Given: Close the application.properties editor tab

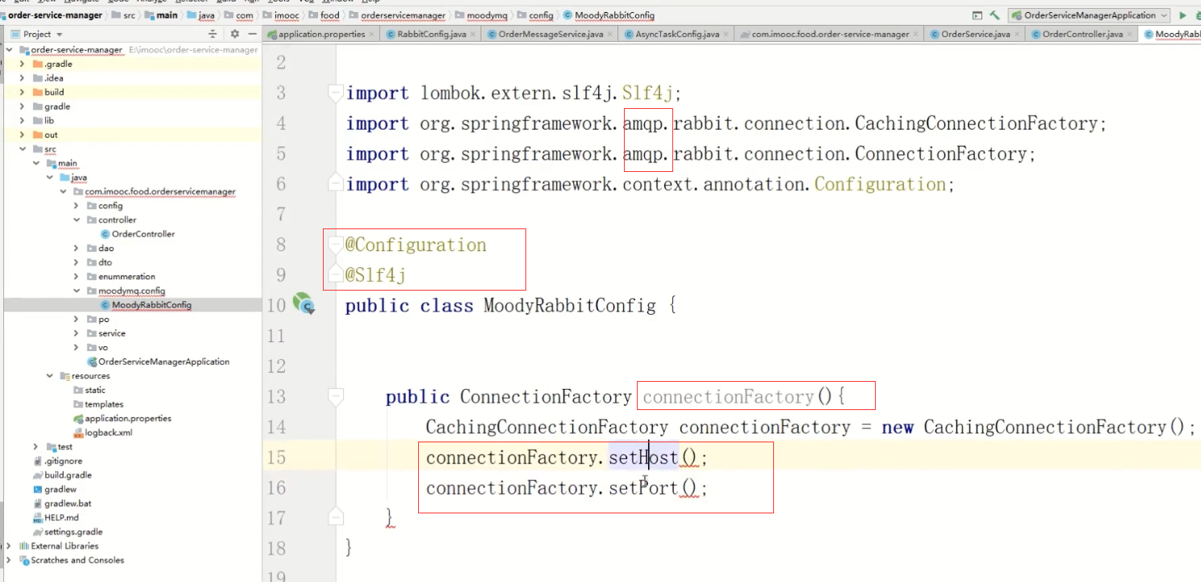Looking at the screenshot, I should tap(371, 34).
